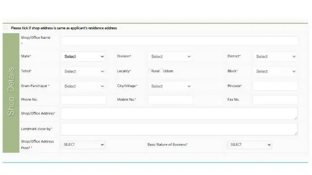Open the District dropdown
Image resolution: width=312 pixels, height=175 pixels.
tap(275, 56)
